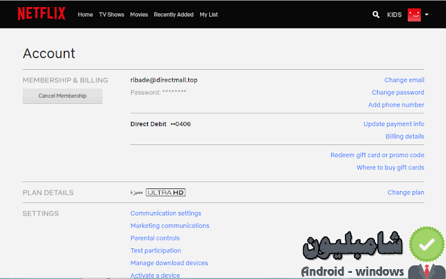Select the email ribade@directmail.top
The image size is (446, 279).
[164, 80]
